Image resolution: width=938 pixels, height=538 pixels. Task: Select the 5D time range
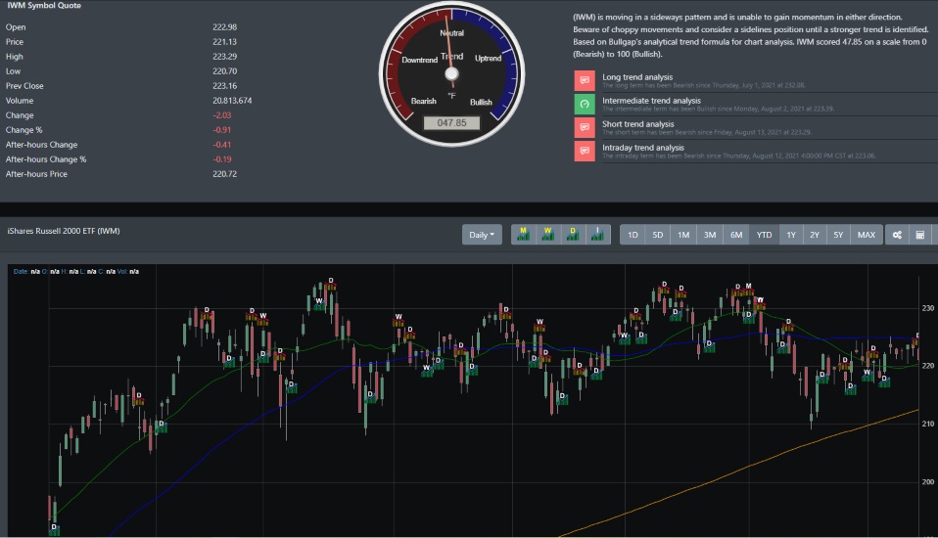657,235
